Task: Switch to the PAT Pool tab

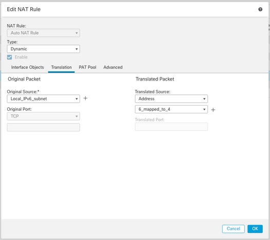Action: pos(87,67)
